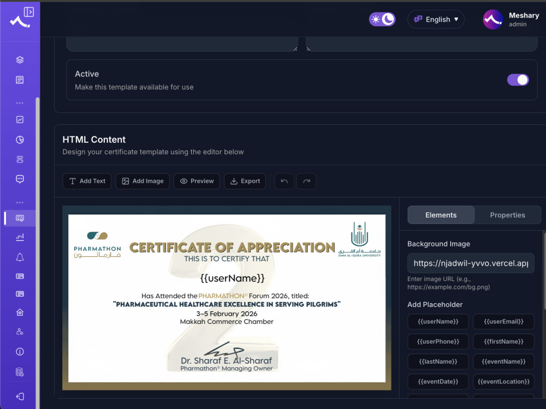Select the Dr. Sharaf E. Al-Sharaf signature text
Screen dimensions: 546x409
coord(227,360)
